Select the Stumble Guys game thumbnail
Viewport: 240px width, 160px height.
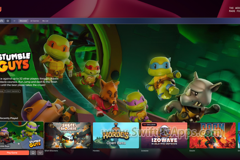click(22, 135)
